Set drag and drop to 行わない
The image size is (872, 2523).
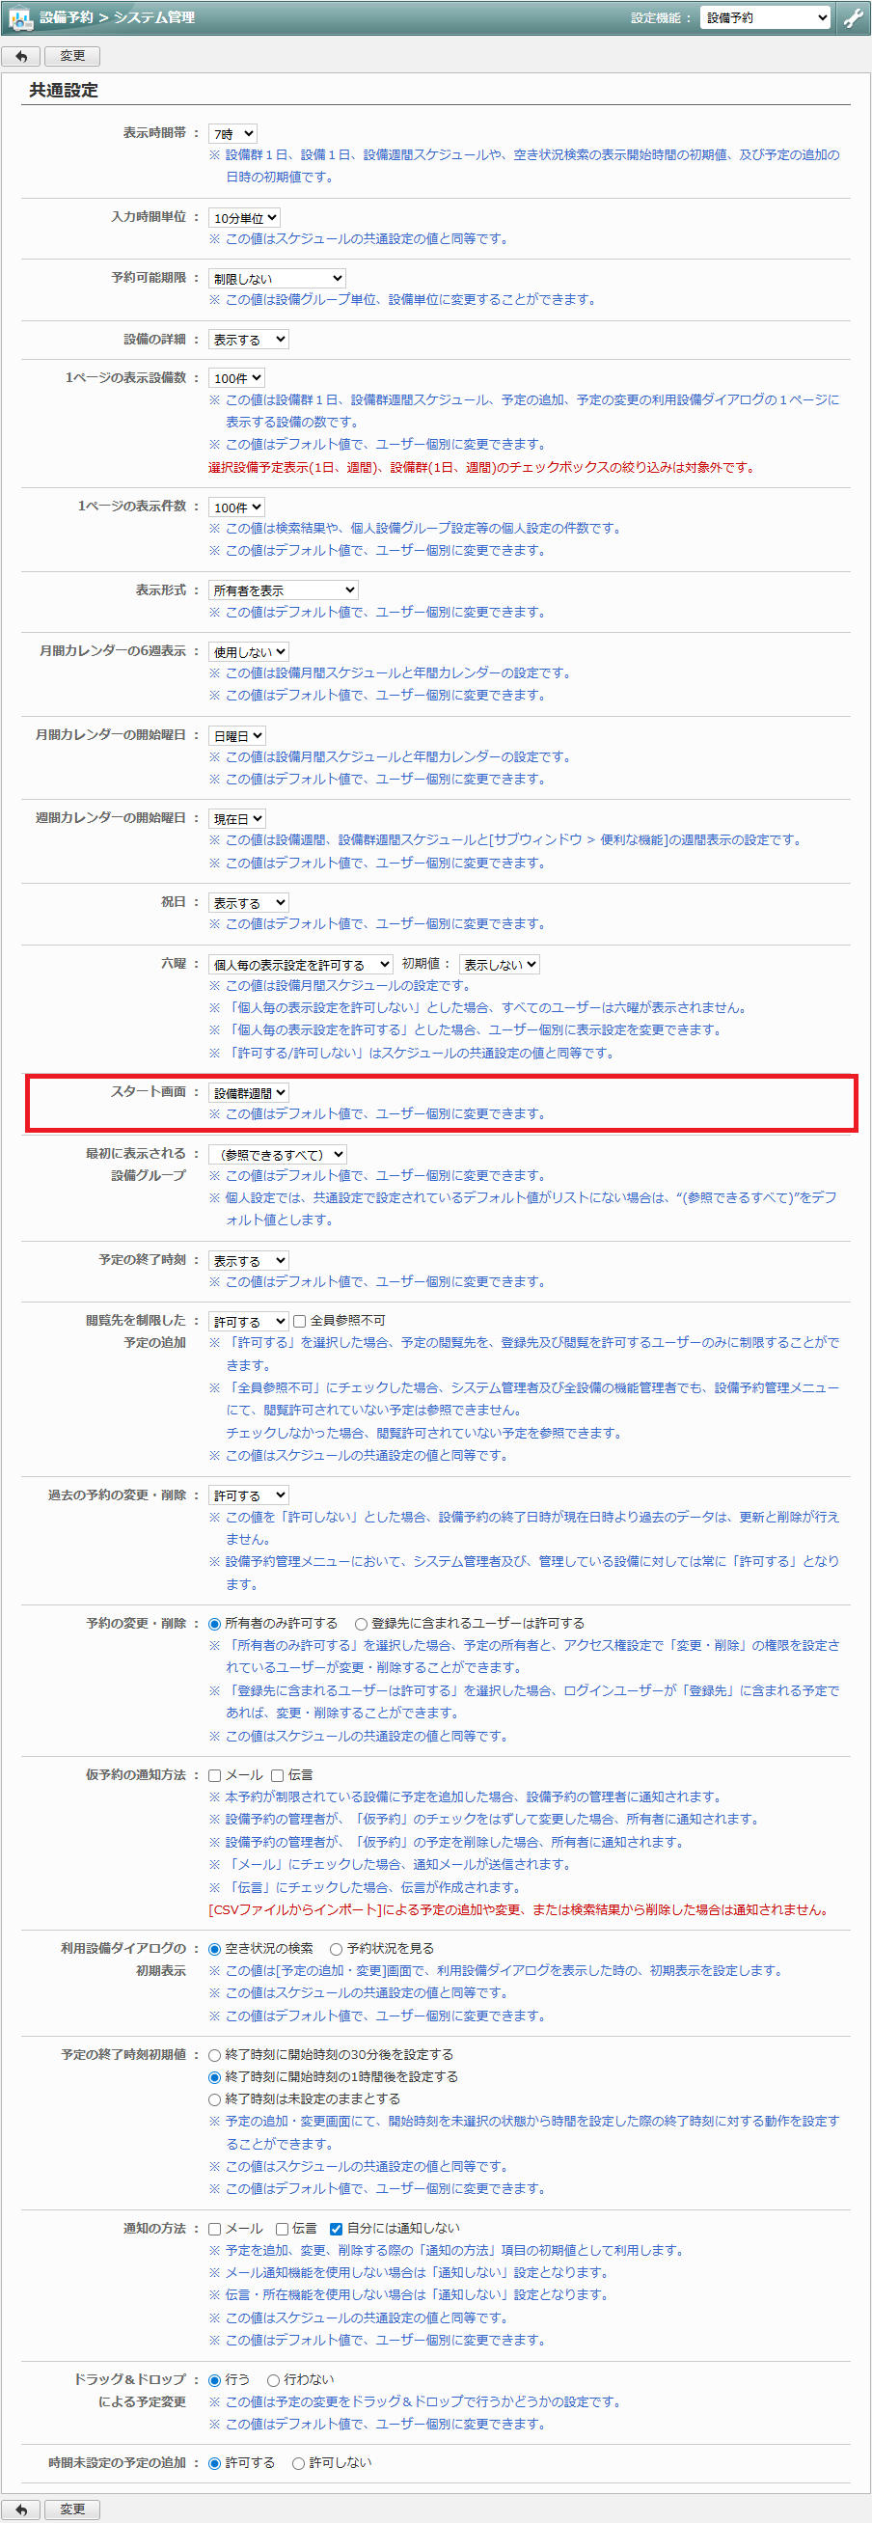point(274,2380)
